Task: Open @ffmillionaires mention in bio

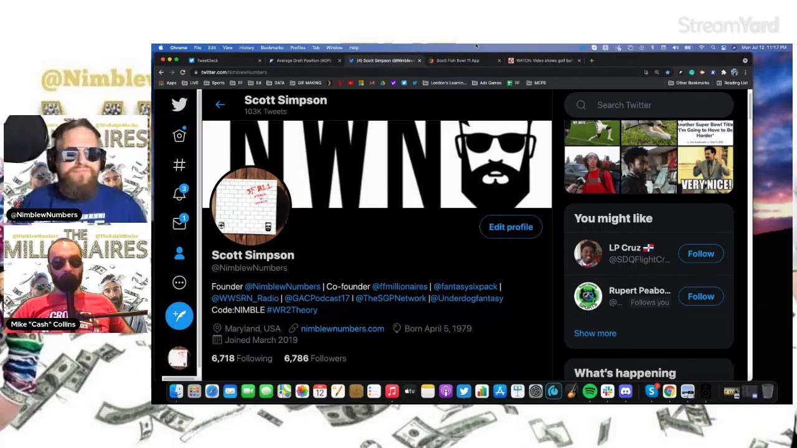Action: [400, 287]
